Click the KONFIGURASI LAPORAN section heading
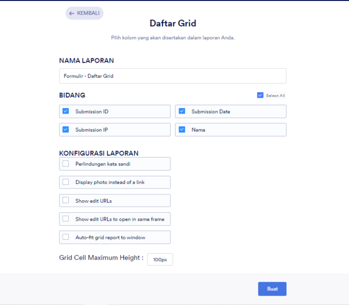The height and width of the screenshot is (305, 349). (x=99, y=153)
